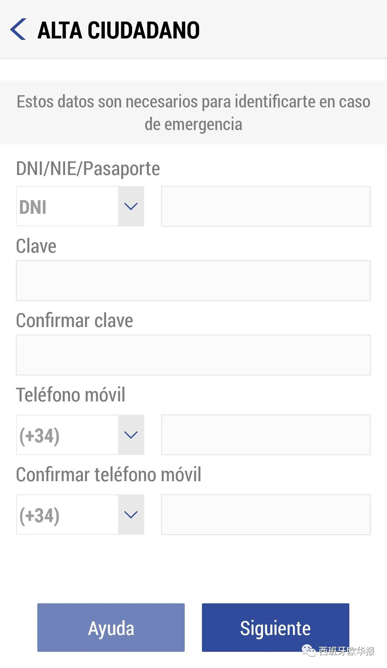Expand the Confirmar teléfono móvil prefix chevron

tap(131, 515)
